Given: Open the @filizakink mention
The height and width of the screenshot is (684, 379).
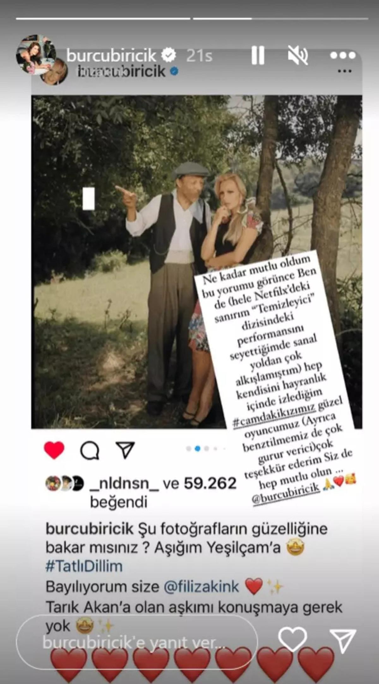Looking at the screenshot, I should [x=202, y=587].
